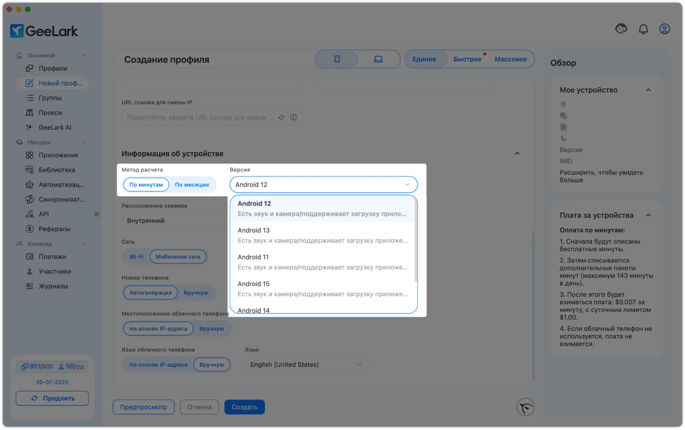Collapse the Информация об устройстве section
This screenshot has height=430, width=685.
tap(517, 154)
